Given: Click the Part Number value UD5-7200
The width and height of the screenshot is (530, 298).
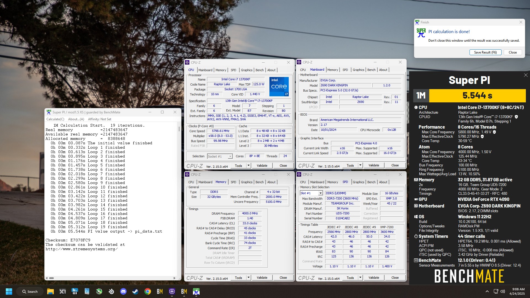Looking at the screenshot, I should (x=343, y=214).
